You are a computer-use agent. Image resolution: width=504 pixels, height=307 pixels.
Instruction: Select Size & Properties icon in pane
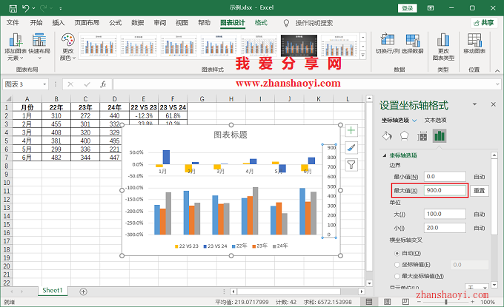[422, 136]
